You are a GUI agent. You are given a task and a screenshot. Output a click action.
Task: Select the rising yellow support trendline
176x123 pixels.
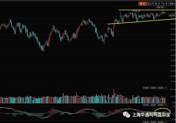tap(142, 21)
